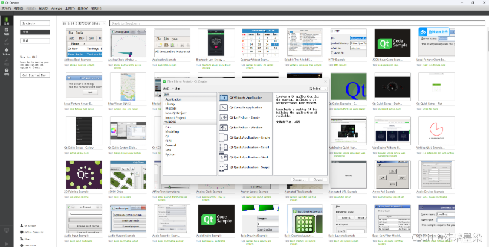Open the Tools menu
The height and width of the screenshot is (247, 489).
click(x=70, y=8)
